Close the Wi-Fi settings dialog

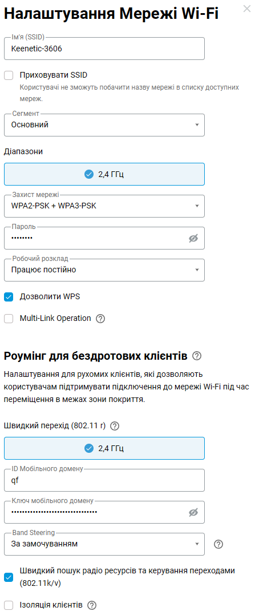(x=247, y=9)
